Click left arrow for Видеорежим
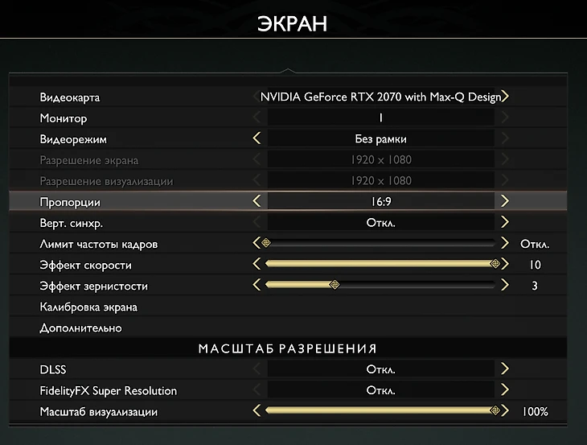Screen dimensions: 587x445 (257, 138)
